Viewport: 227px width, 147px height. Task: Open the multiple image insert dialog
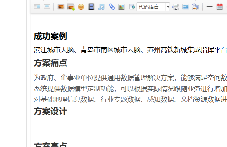[x=70, y=7]
